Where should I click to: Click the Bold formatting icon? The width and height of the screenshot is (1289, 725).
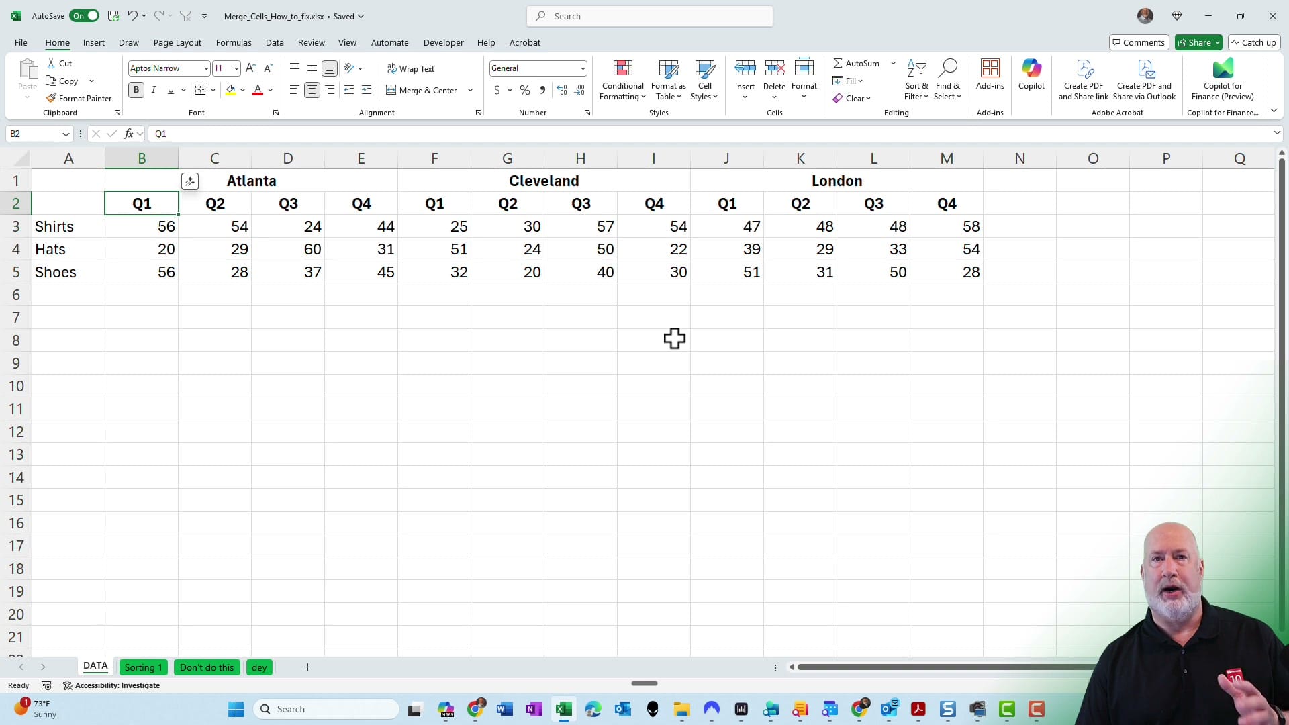click(136, 89)
